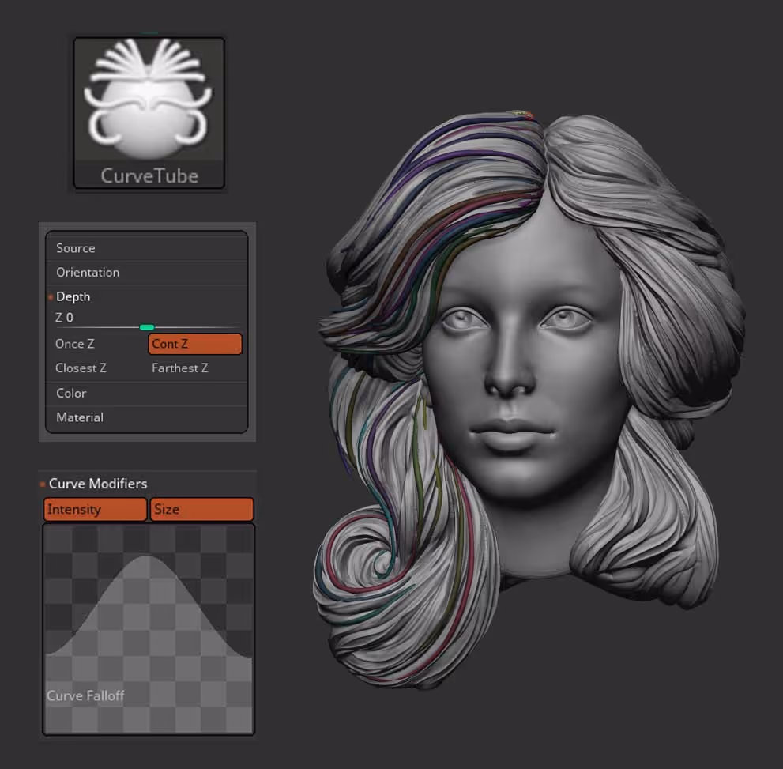Collapse the Curve Modifiers section
The width and height of the screenshot is (783, 769).
pos(98,484)
